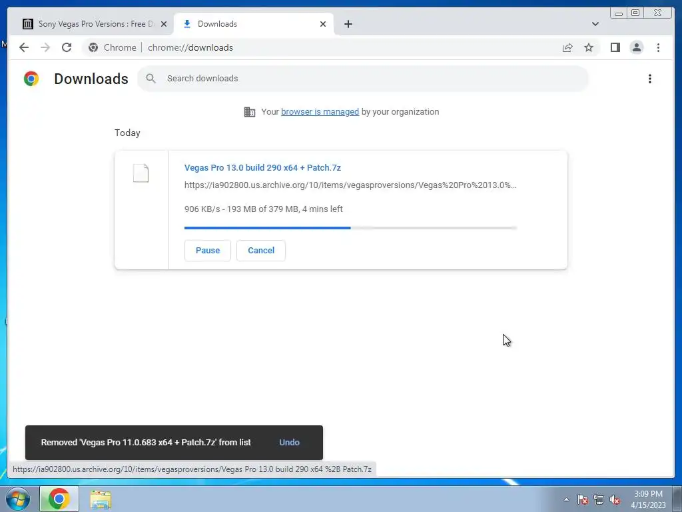Open the Downloads page more actions menu
The width and height of the screenshot is (682, 512).
(650, 79)
